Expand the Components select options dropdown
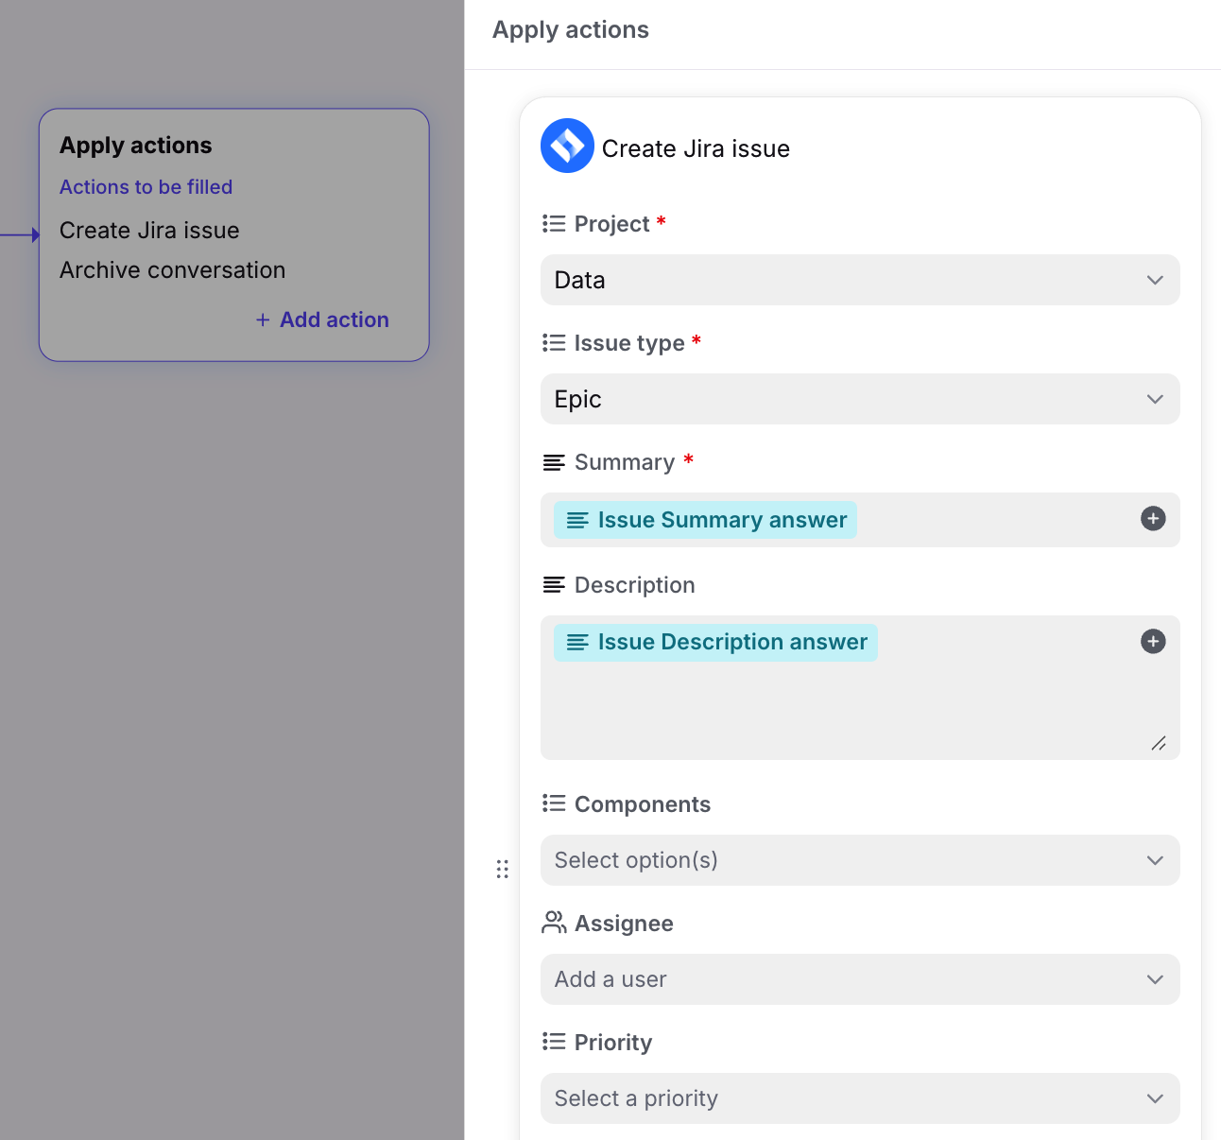Screen dimensions: 1221x1140 (x=860, y=860)
